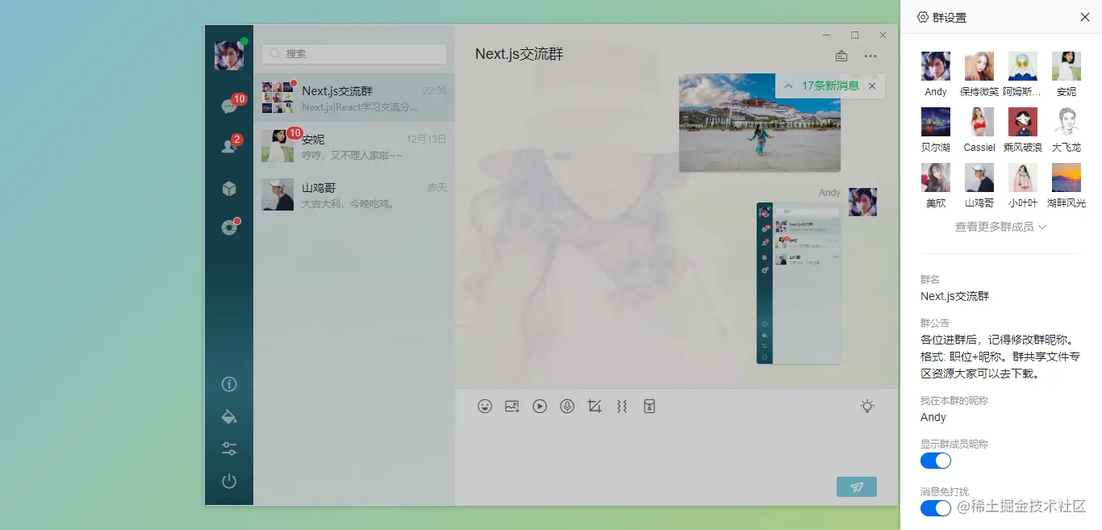
Task: Select the screenshot crop tool icon
Action: coord(595,407)
